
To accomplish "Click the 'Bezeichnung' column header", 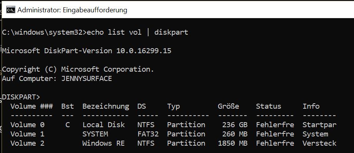I will click(x=106, y=106).
